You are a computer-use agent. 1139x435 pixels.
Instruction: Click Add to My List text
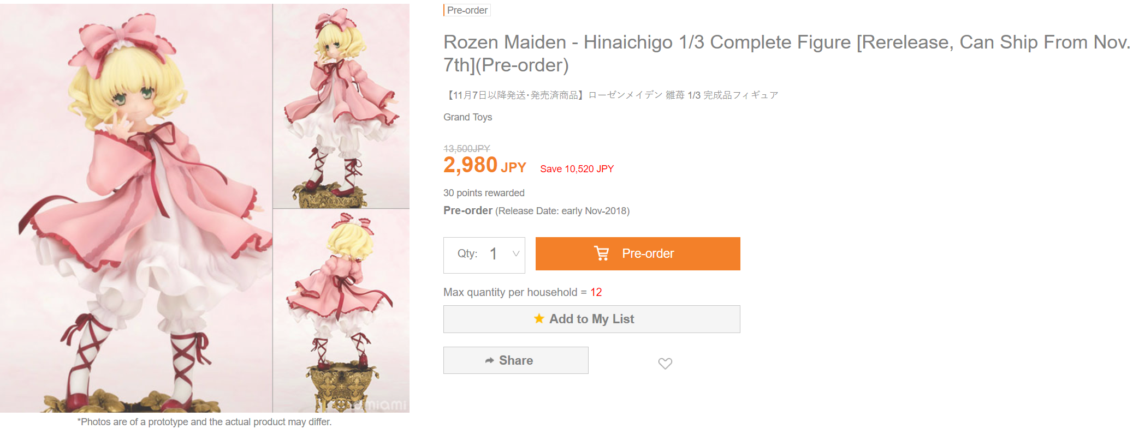591,319
